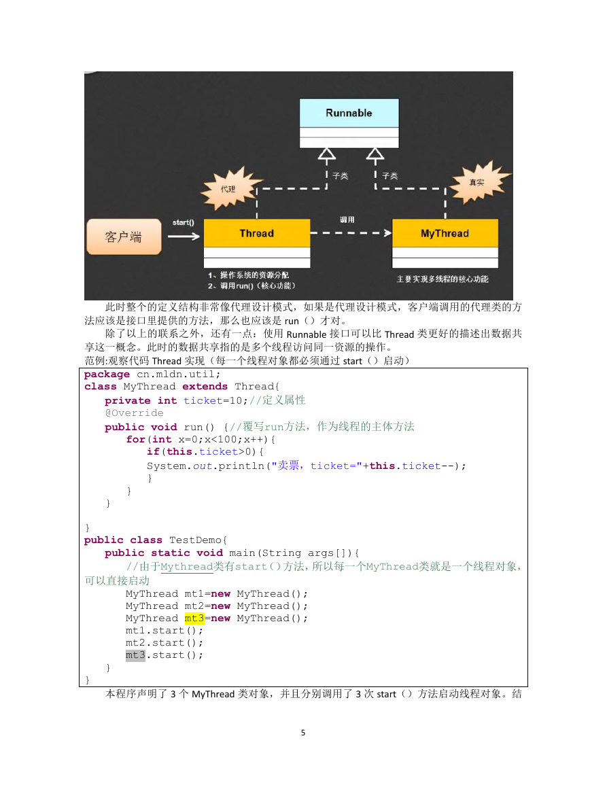Click the line starting "法应该是接口里提供的方法"
Image resolution: width=607 pixels, height=785 pixels.
click(x=215, y=321)
